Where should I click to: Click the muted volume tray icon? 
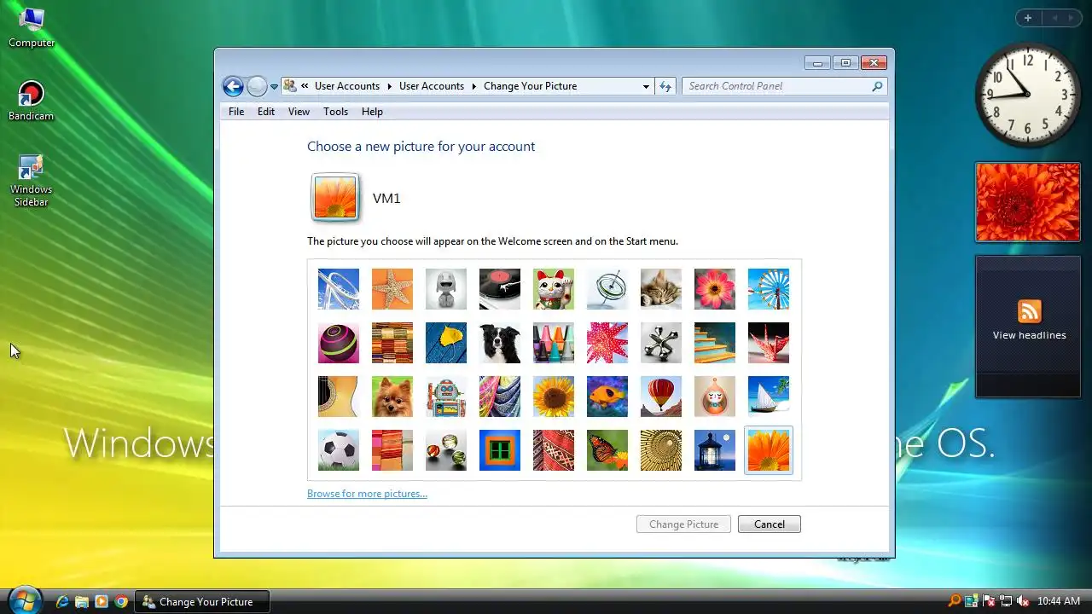tap(1022, 602)
